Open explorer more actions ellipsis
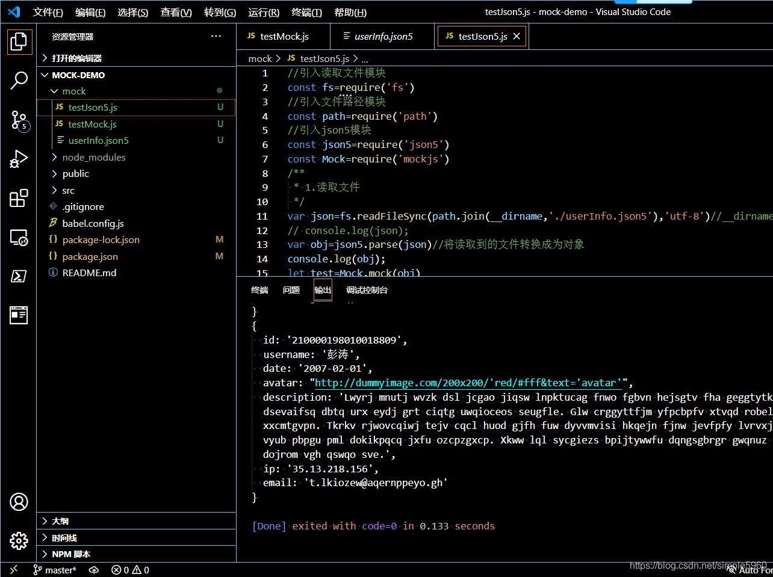The image size is (773, 577). [216, 37]
